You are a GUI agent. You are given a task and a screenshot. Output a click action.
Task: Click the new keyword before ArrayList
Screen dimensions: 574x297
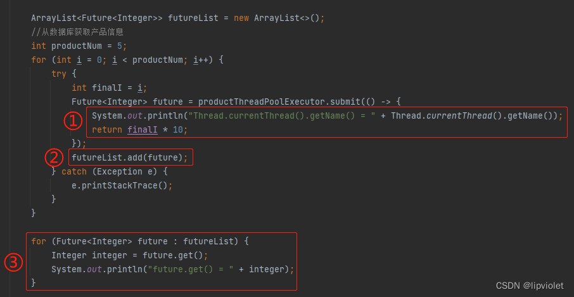[241, 18]
